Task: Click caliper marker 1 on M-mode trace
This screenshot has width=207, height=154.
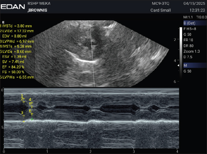Action: pyautogui.click(x=22, y=95)
